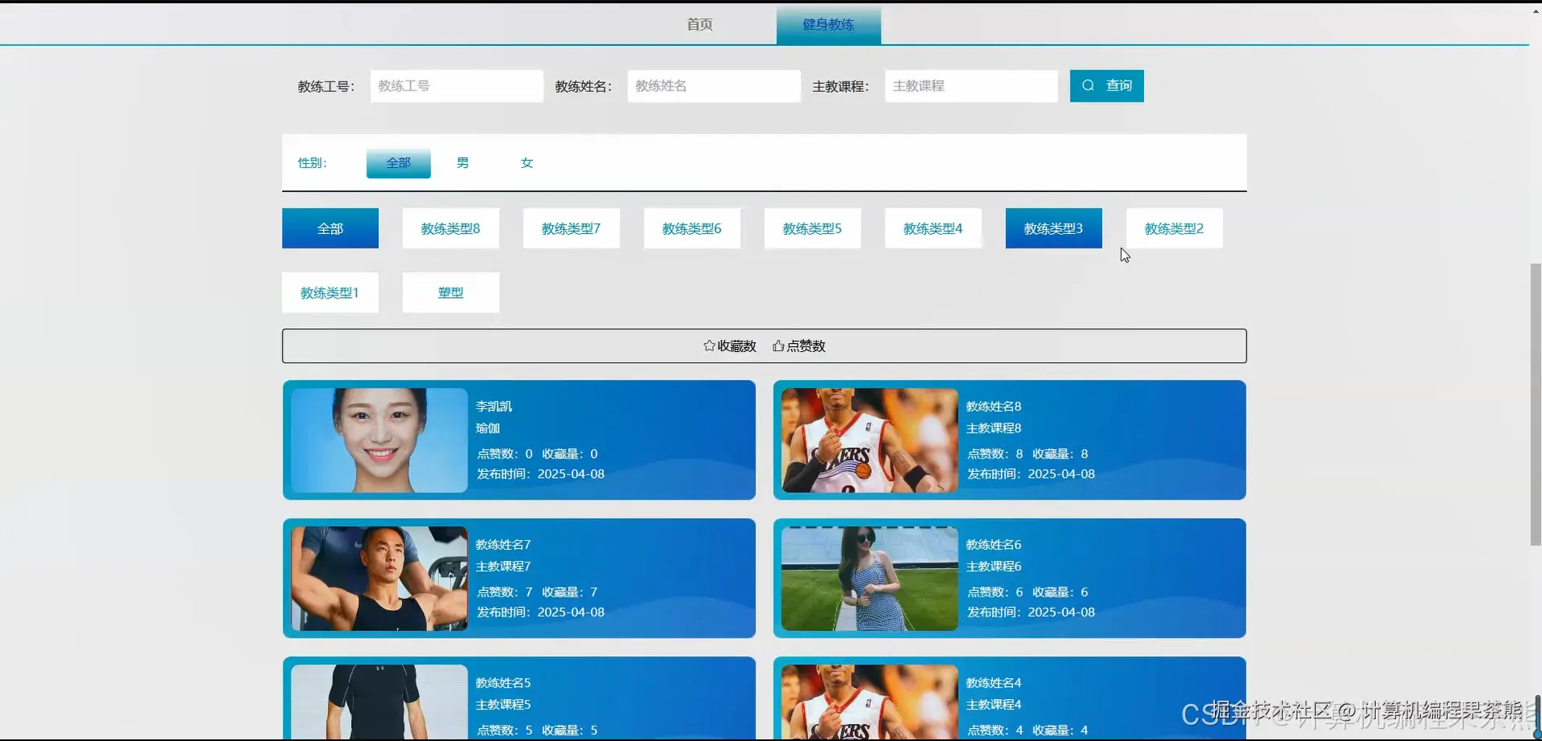Click the 主教课程 input field
This screenshot has height=741, width=1542.
pyautogui.click(x=970, y=86)
